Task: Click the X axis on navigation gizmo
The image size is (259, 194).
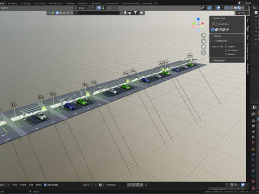Action: [x=203, y=23]
